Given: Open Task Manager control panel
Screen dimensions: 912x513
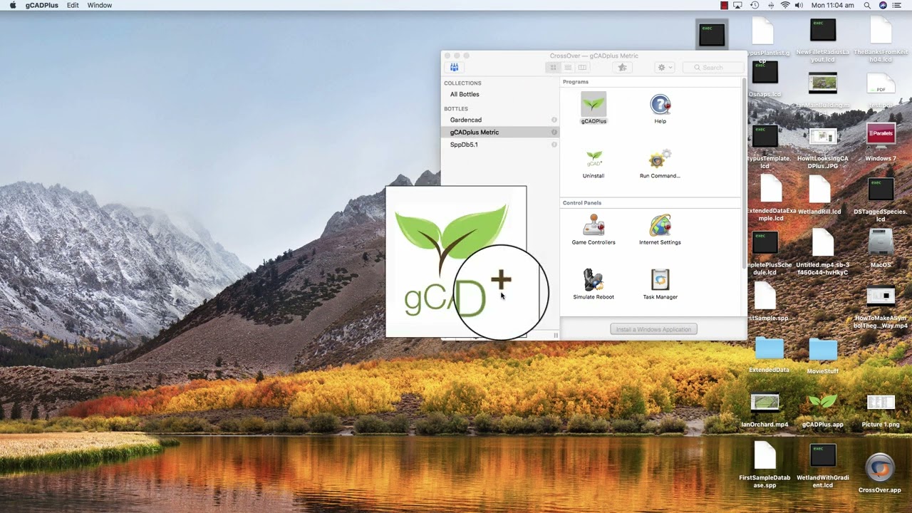Looking at the screenshot, I should [x=660, y=281].
